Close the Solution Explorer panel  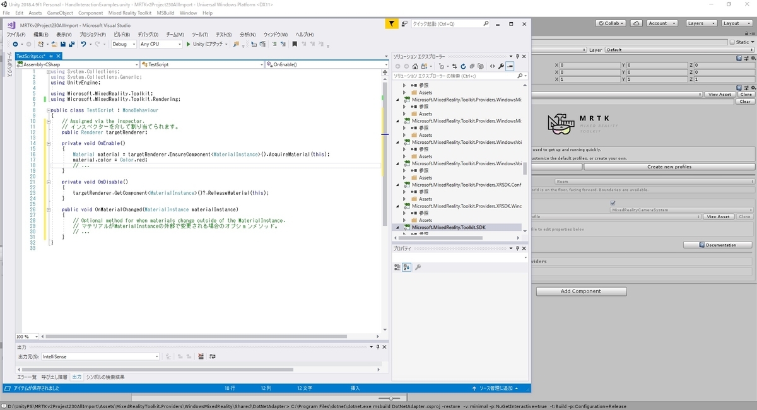[525, 56]
